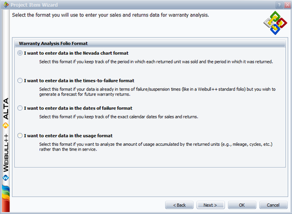Click the Next > button
Image resolution: width=292 pixels, height=214 pixels.
click(210, 205)
